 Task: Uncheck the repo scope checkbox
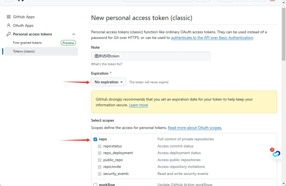click(x=95, y=139)
